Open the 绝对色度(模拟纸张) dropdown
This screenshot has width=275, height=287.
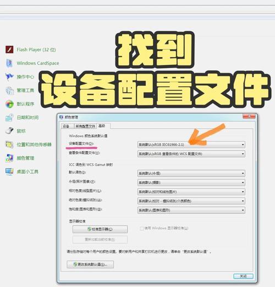(x=191, y=201)
